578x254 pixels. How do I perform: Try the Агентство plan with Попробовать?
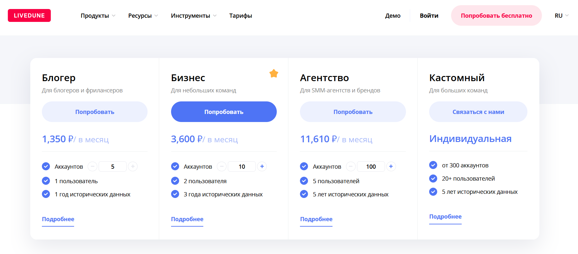click(x=353, y=112)
